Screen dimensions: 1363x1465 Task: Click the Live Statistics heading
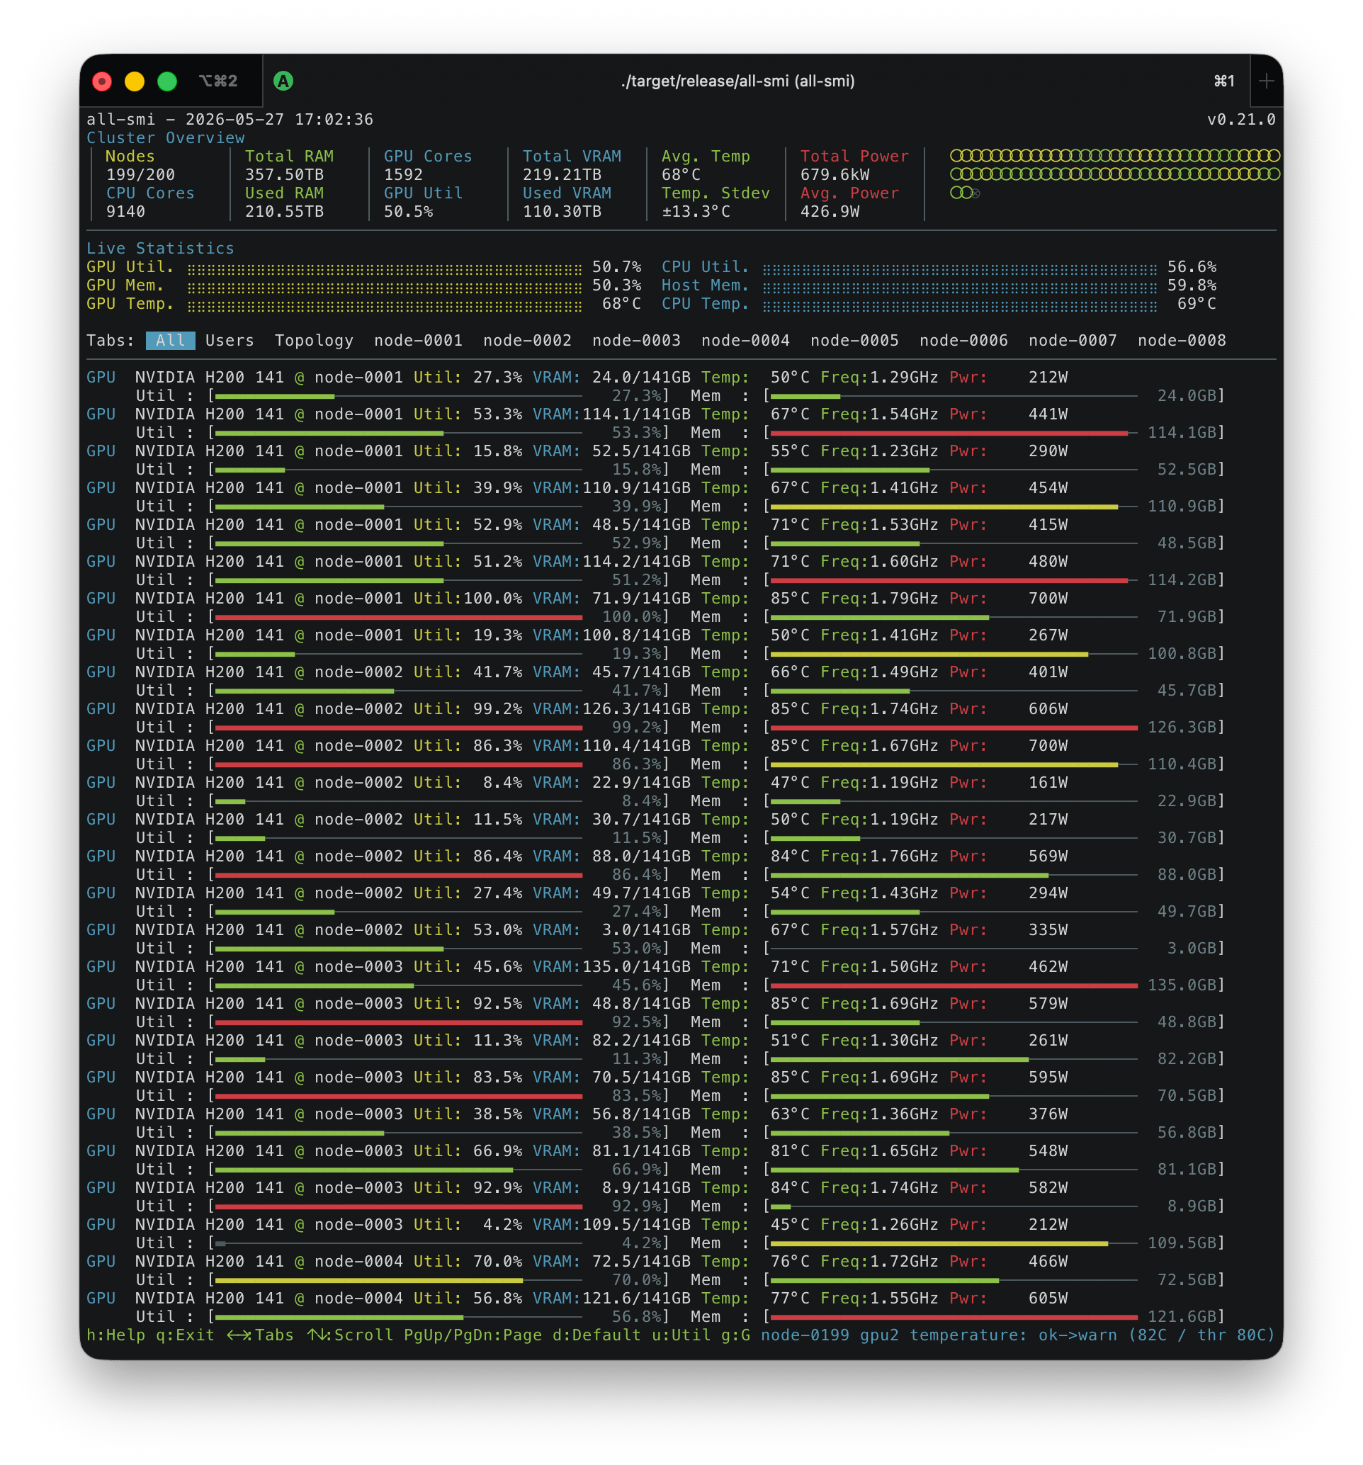pyautogui.click(x=161, y=249)
